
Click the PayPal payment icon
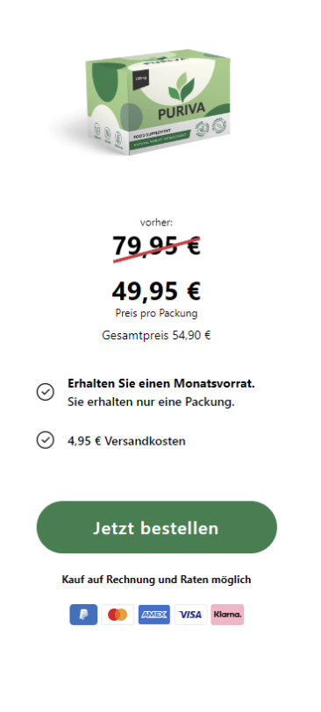(83, 615)
